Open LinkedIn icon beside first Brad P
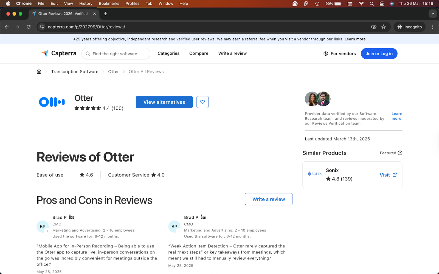439x274 pixels. click(x=71, y=217)
